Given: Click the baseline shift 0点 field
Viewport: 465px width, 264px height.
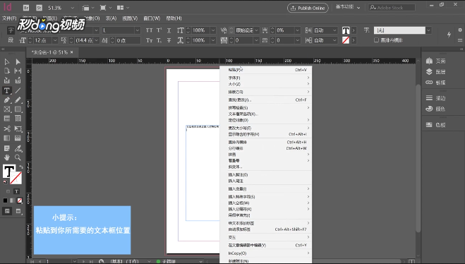Looking at the screenshot, I should 128,40.
